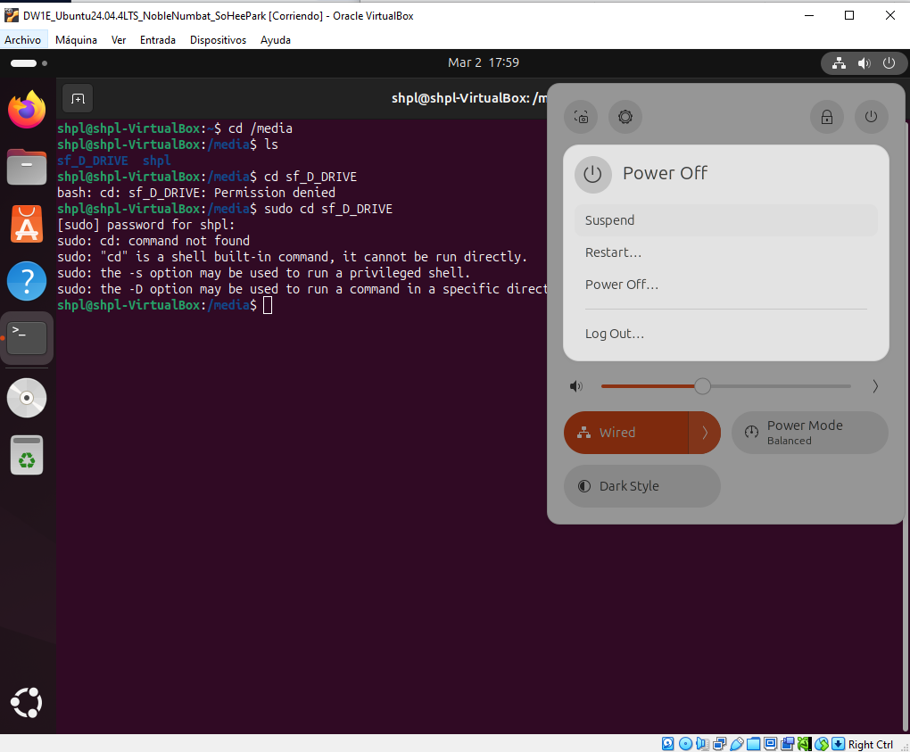Click the optical drive indicator in VirtualBox status bar

coord(685,743)
